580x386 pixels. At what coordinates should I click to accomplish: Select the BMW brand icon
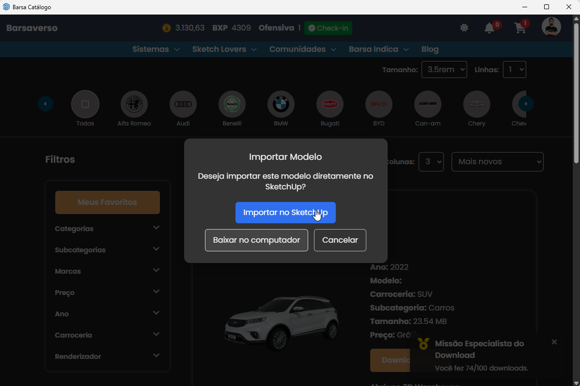coord(281,104)
